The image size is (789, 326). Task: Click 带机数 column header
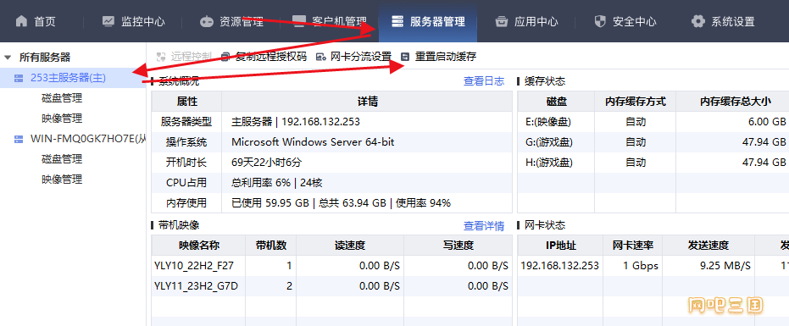pos(270,246)
